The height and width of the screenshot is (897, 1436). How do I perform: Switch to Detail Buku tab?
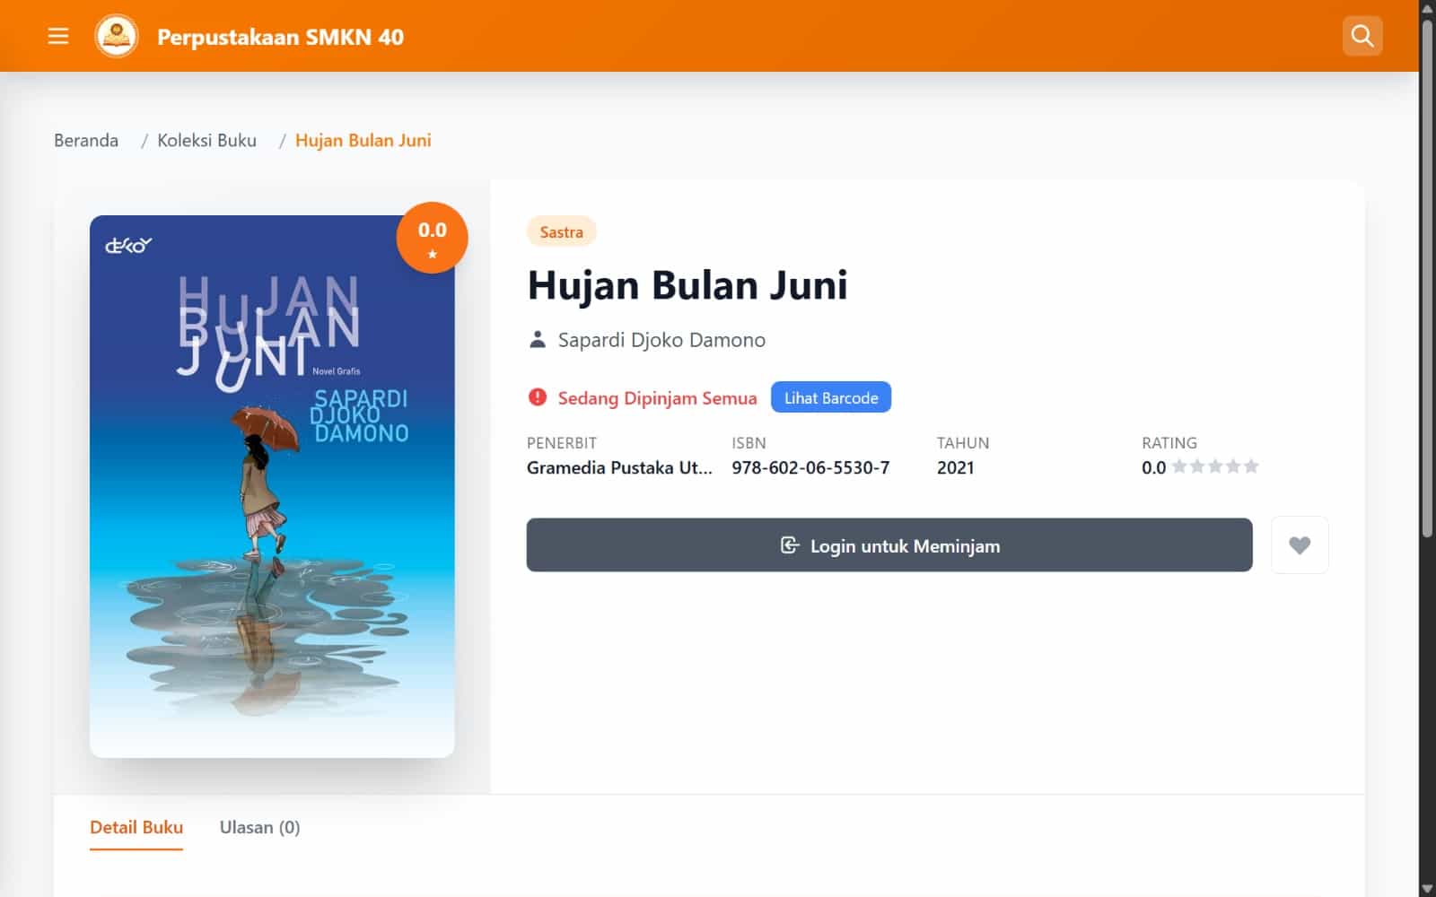tap(136, 827)
